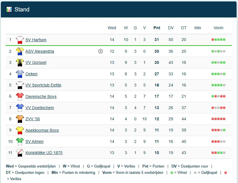Click the VV Gorssel jersey icon

click(20, 62)
